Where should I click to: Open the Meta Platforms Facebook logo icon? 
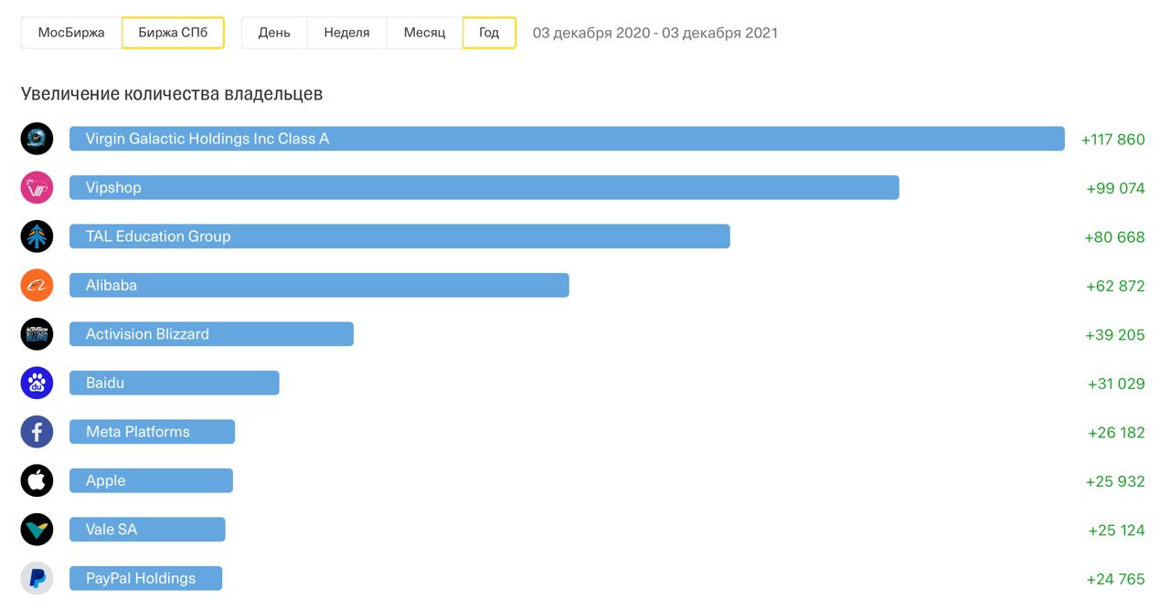pyautogui.click(x=37, y=432)
